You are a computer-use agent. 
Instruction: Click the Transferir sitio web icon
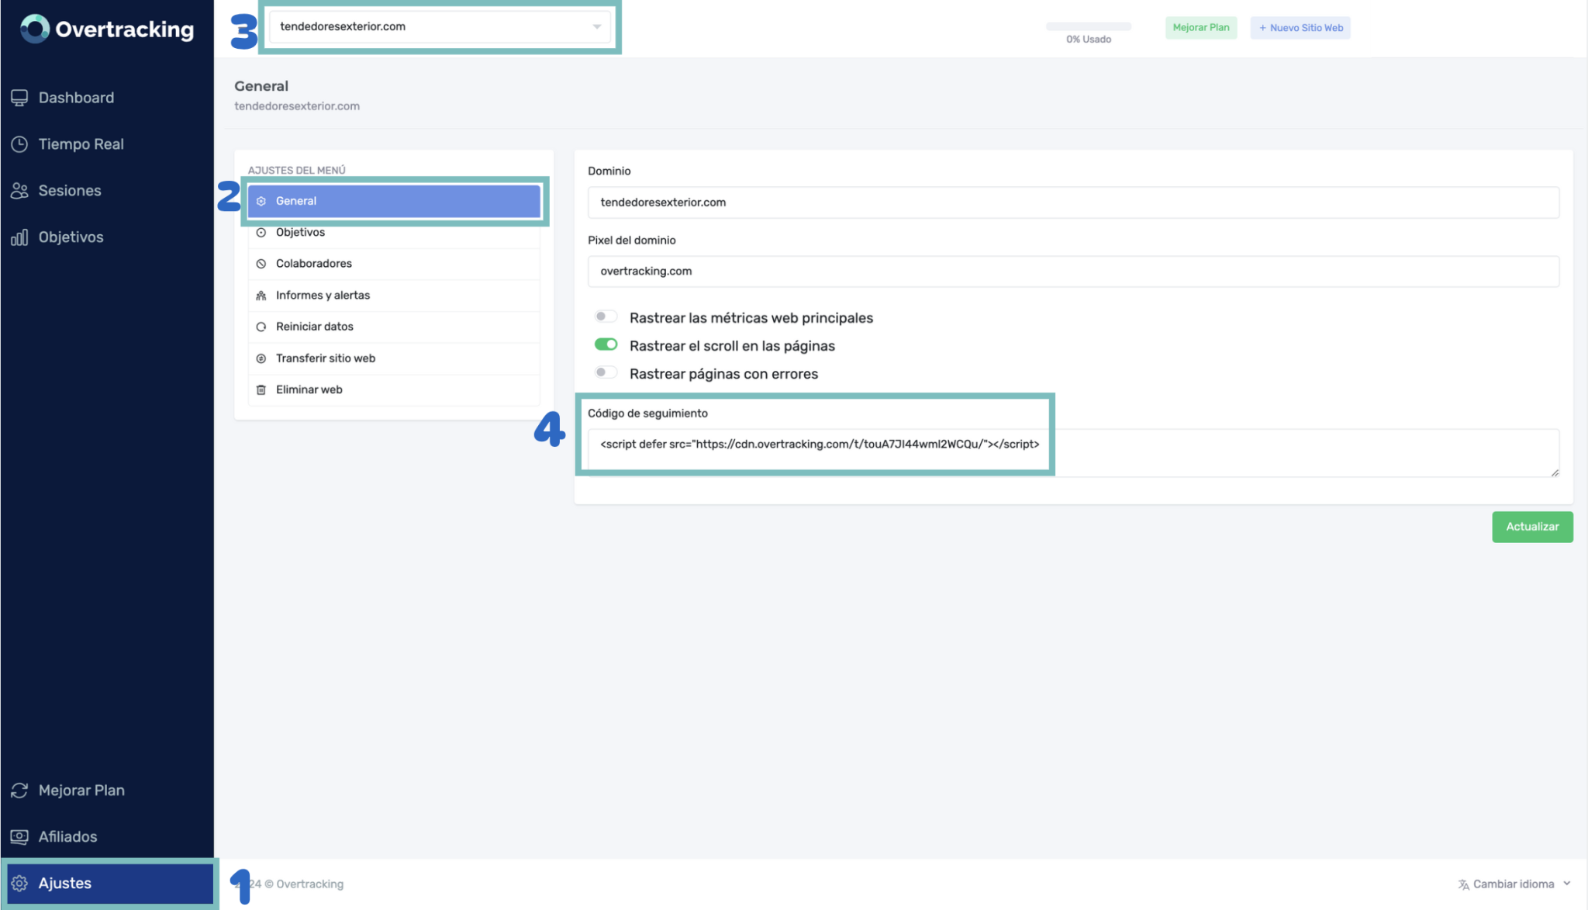coord(261,358)
